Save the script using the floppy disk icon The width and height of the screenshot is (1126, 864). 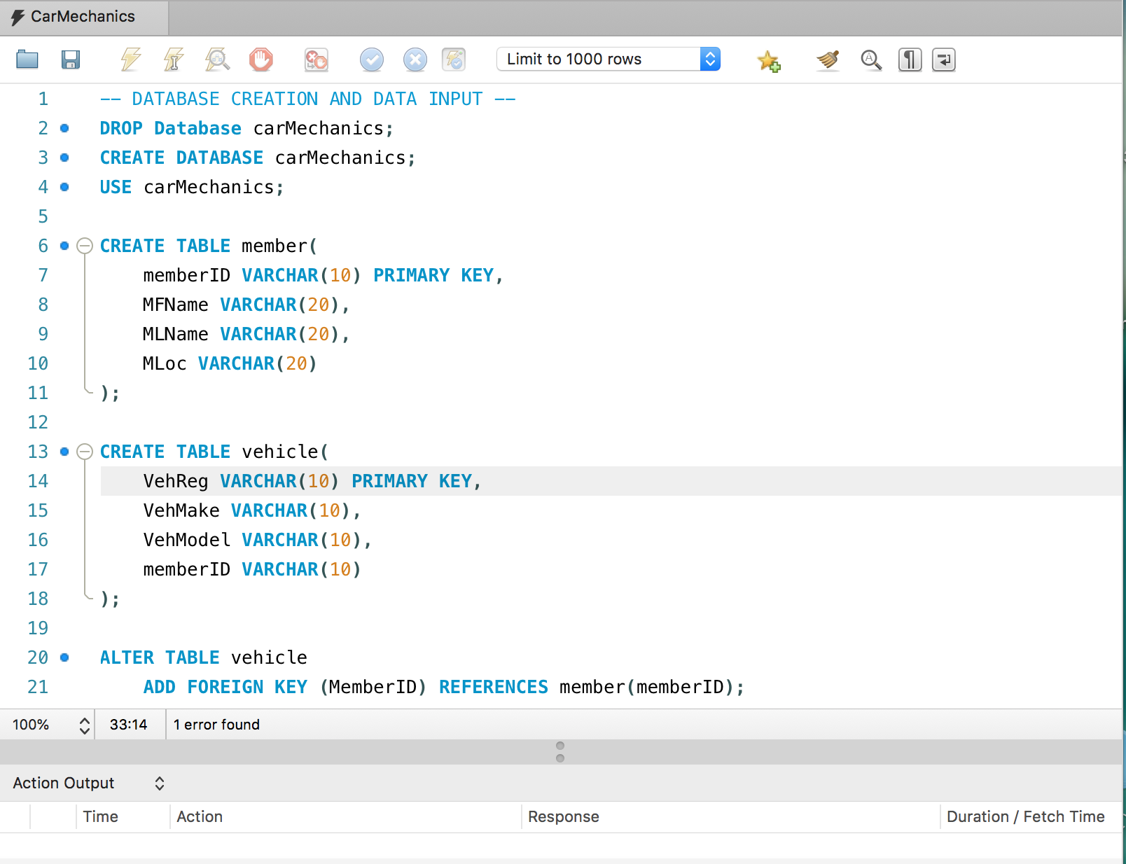coord(70,60)
